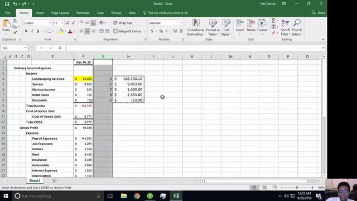357x201 pixels.
Task: Open File Explorer from the taskbar
Action: (124, 196)
